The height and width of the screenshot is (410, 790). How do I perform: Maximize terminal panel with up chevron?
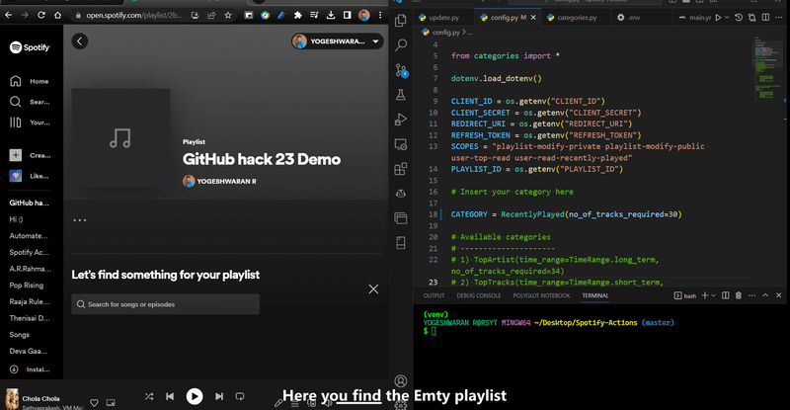click(x=765, y=295)
